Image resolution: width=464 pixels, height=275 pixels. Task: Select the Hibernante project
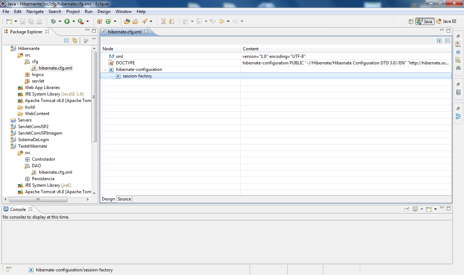click(x=29, y=48)
